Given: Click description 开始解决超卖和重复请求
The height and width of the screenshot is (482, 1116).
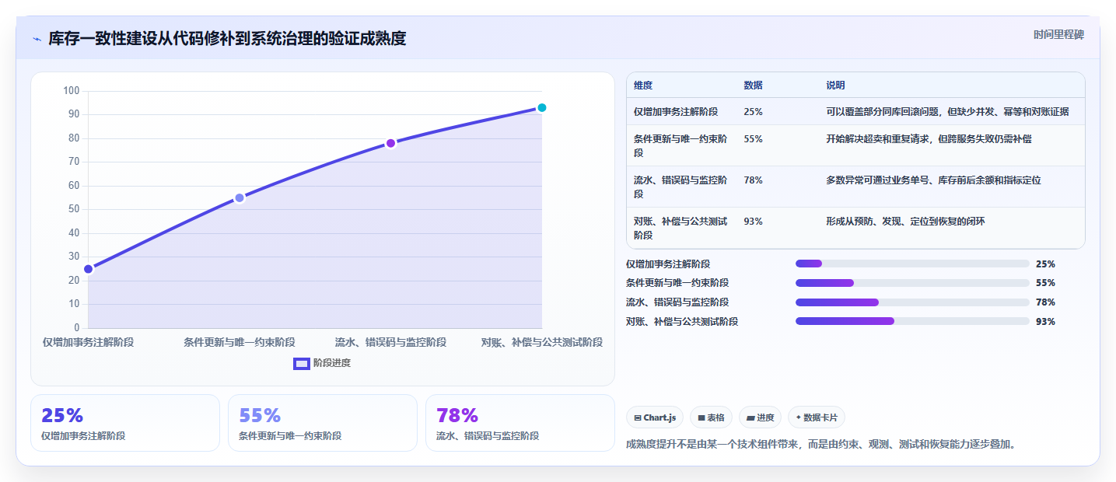Looking at the screenshot, I should (x=929, y=139).
